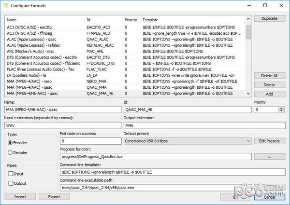
Task: Click the Configure Formats app icon
Action: 6,6
